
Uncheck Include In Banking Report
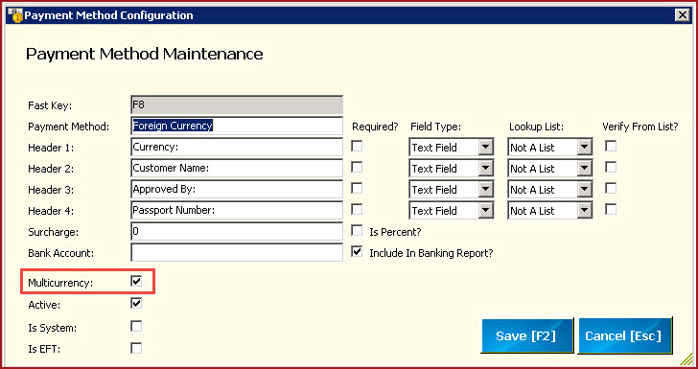pyautogui.click(x=357, y=251)
